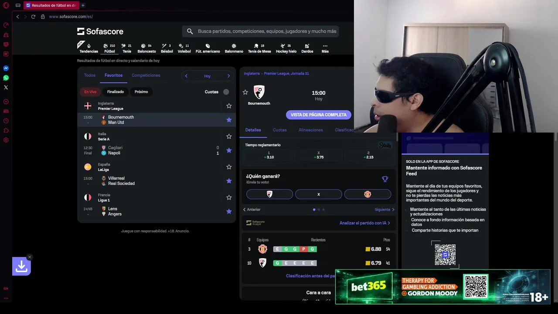This screenshot has height=314, width=558.
Task: Unfavorite the Lens vs Angers match
Action: coord(229,212)
